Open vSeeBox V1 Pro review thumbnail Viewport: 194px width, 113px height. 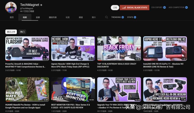[119, 89]
